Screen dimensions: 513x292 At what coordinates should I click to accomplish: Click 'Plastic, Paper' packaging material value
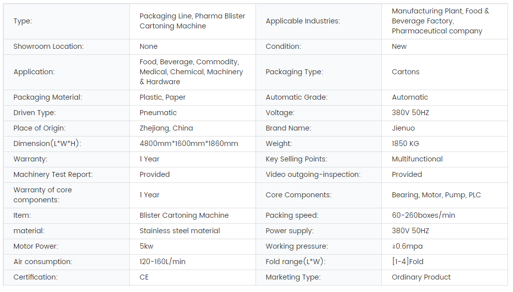[162, 97]
